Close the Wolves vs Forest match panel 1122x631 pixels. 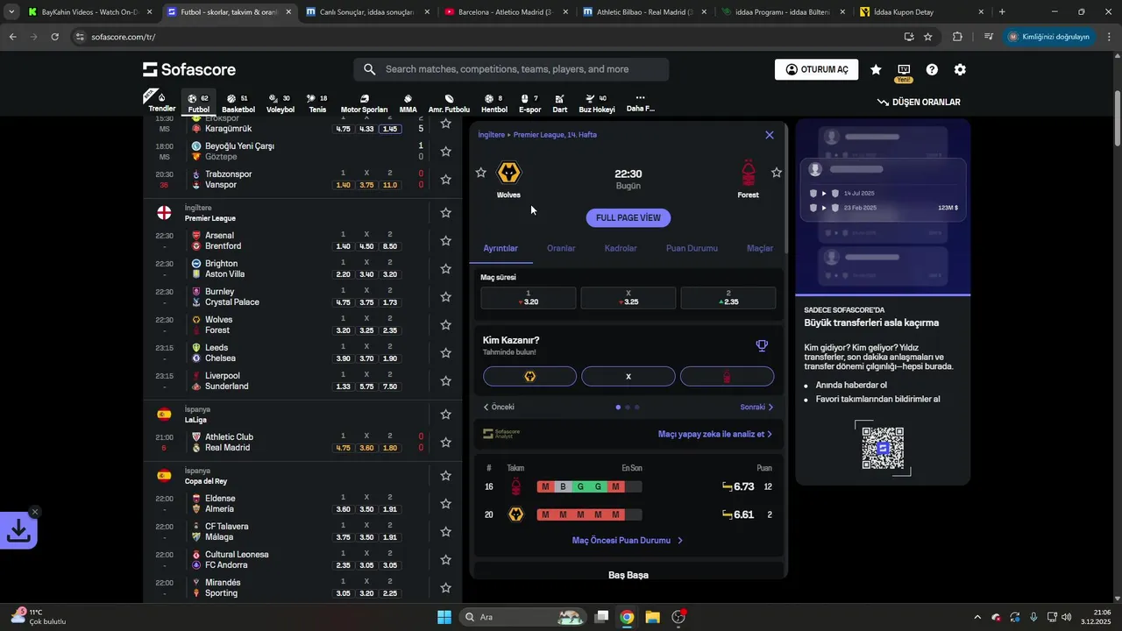click(x=770, y=135)
